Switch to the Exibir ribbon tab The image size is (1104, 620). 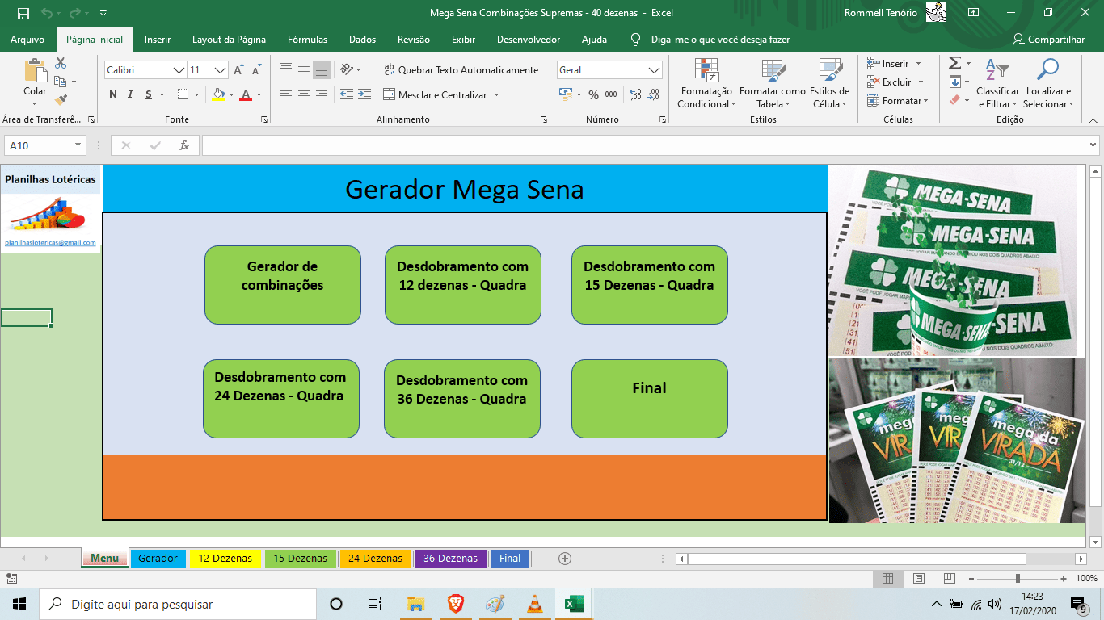coord(463,40)
